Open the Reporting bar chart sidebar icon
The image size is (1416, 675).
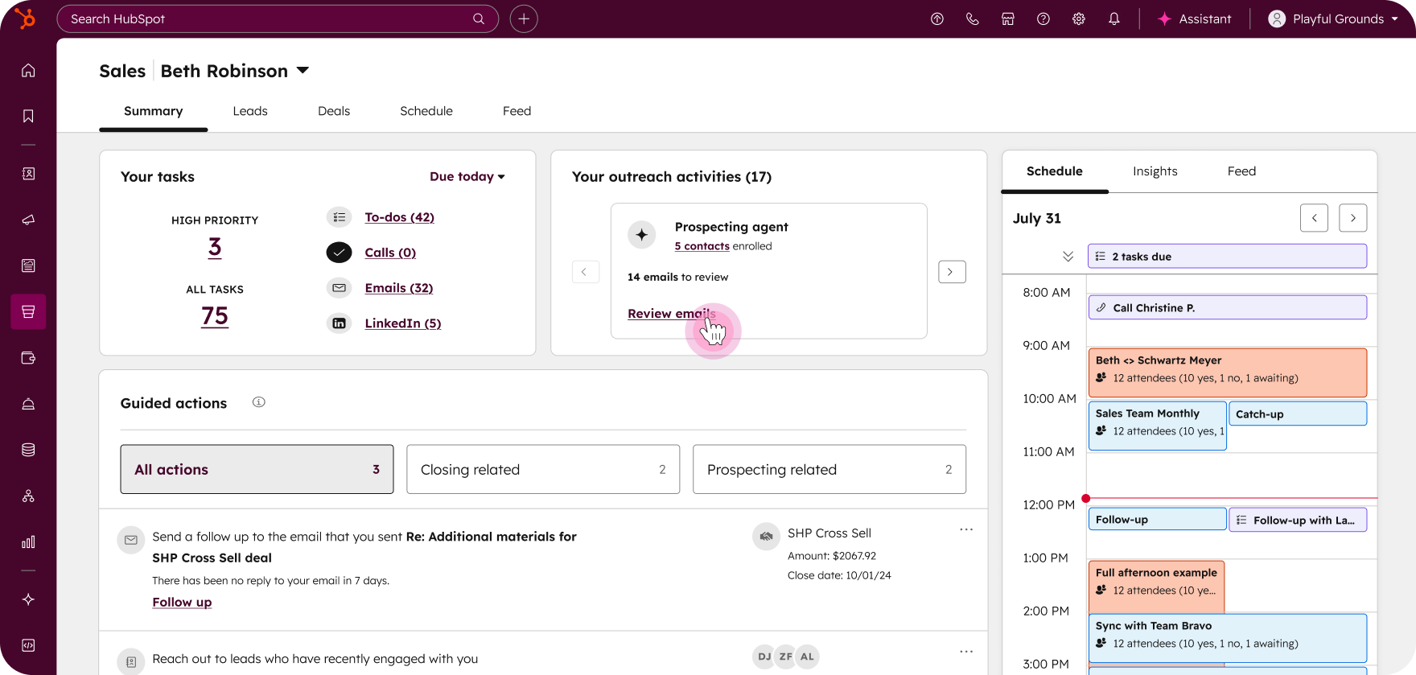pyautogui.click(x=28, y=542)
